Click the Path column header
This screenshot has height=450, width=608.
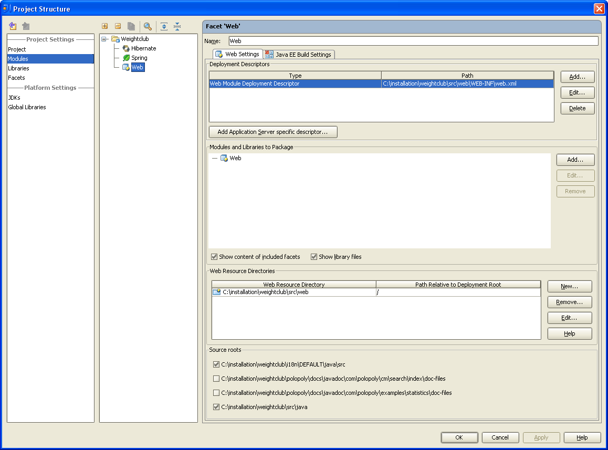click(467, 75)
